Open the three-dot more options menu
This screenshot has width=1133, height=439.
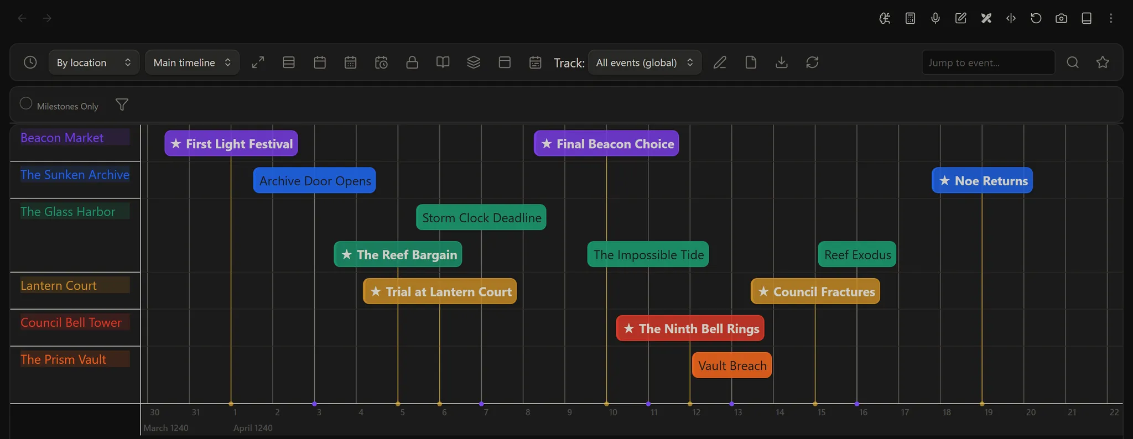(1111, 18)
